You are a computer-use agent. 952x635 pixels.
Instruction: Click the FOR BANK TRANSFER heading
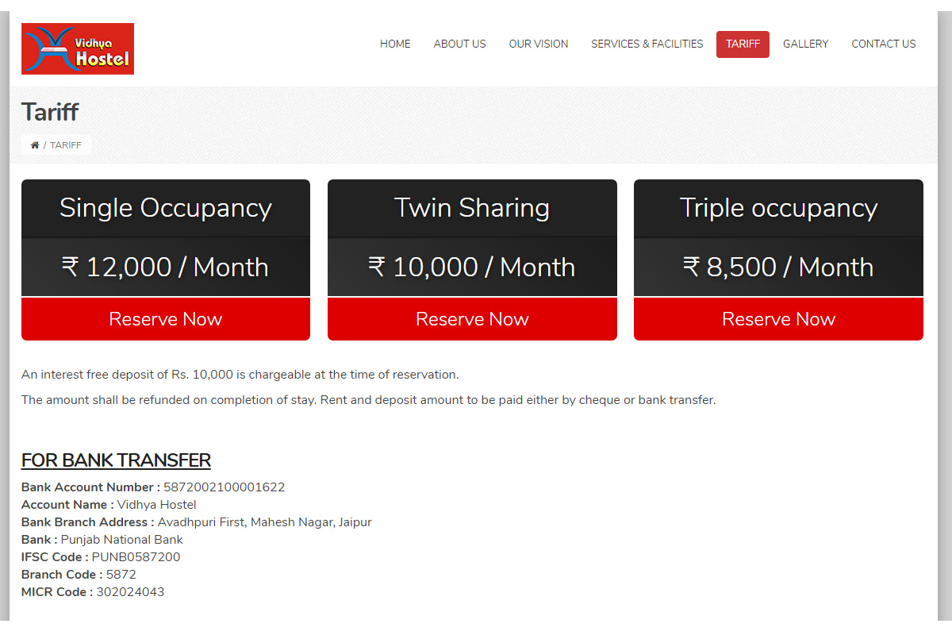click(116, 460)
